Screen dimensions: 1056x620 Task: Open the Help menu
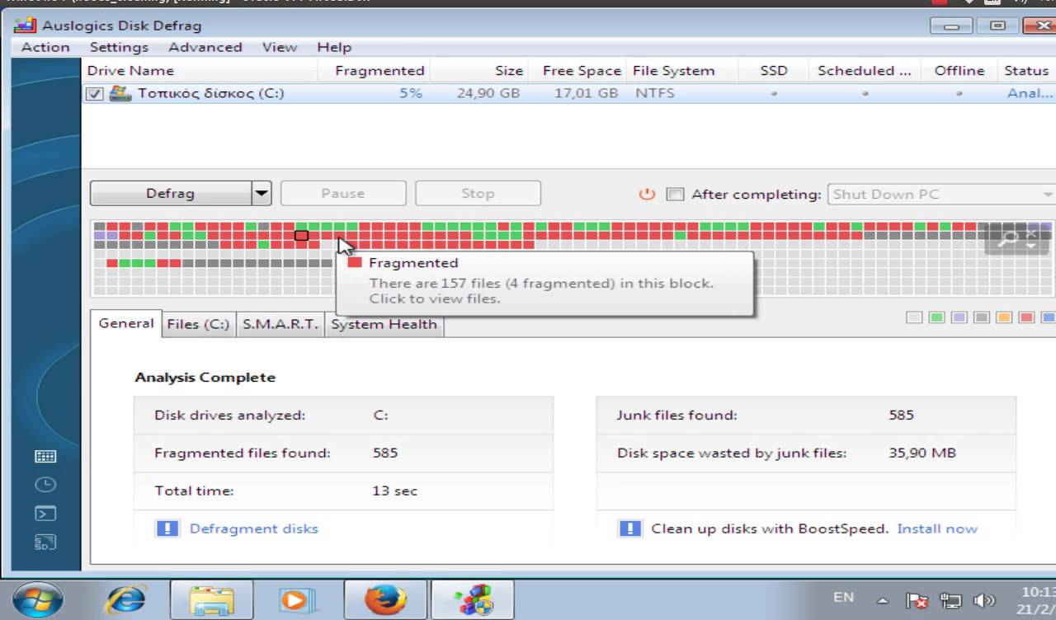coord(334,47)
